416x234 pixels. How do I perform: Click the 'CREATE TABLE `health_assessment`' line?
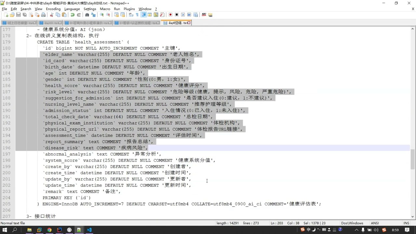(83, 42)
